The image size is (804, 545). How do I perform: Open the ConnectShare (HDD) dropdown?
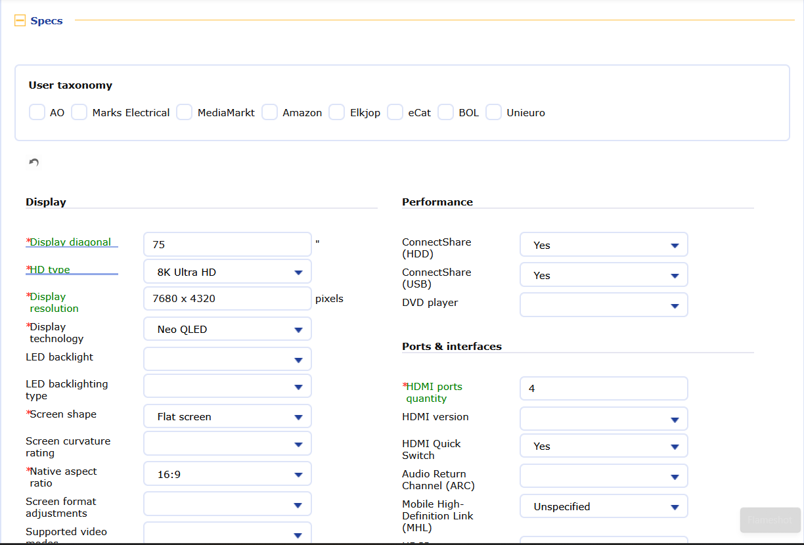pyautogui.click(x=604, y=245)
